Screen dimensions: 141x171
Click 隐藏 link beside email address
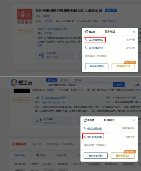pyautogui.click(x=134, y=98)
